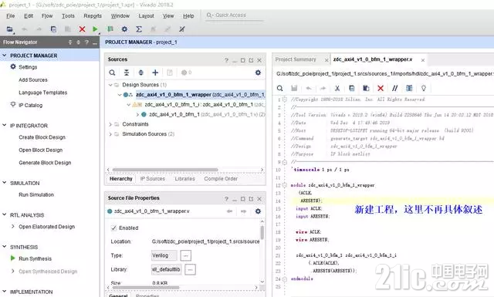The width and height of the screenshot is (494, 297).
Task: Open settings gear in main toolbar
Action: coord(124,29)
